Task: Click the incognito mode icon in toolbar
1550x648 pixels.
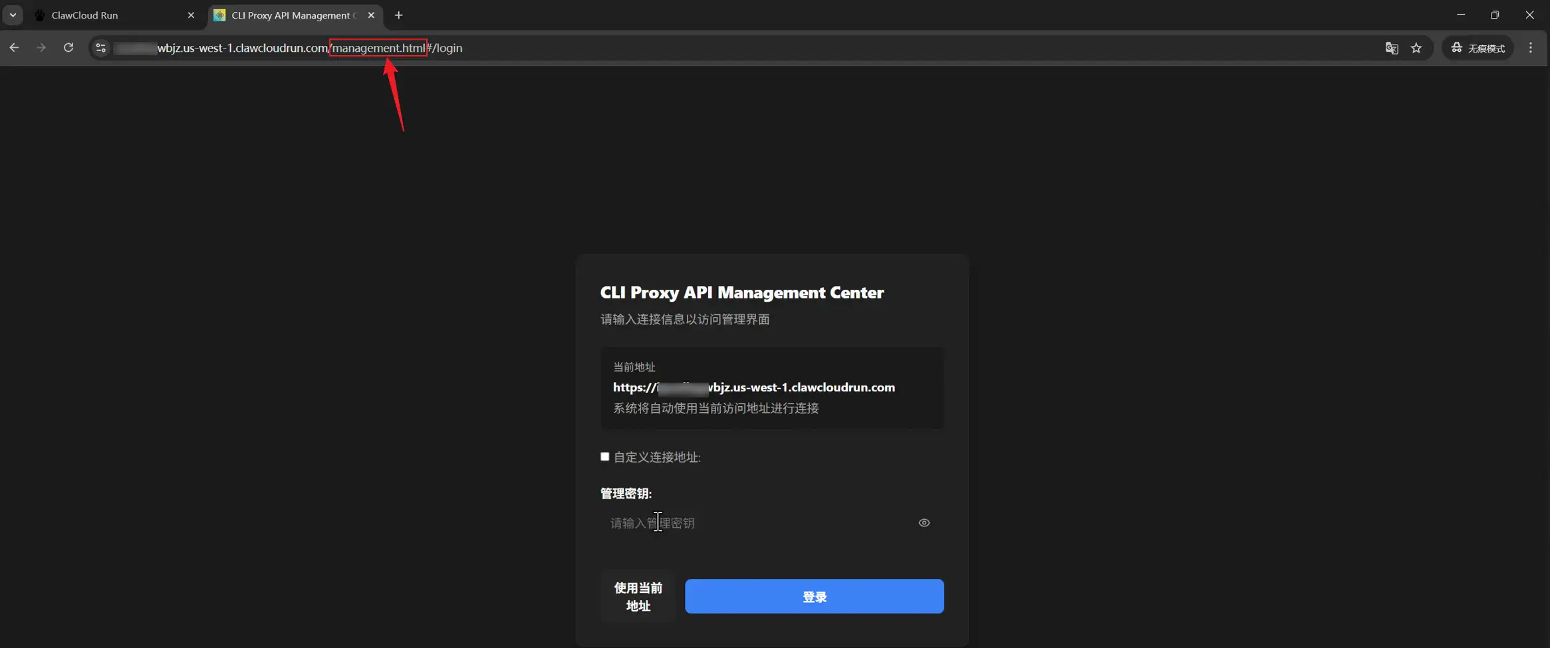Action: [x=1456, y=47]
